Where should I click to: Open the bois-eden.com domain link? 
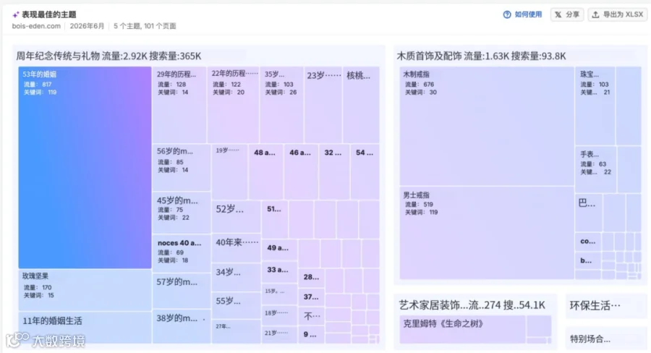click(x=36, y=26)
